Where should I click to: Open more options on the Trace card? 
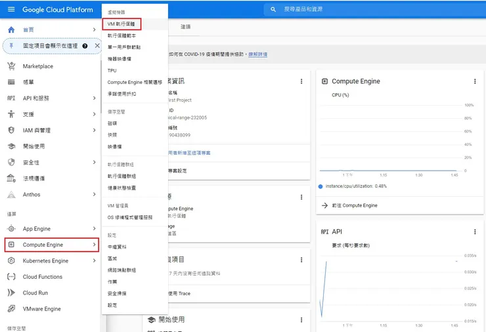click(301, 260)
